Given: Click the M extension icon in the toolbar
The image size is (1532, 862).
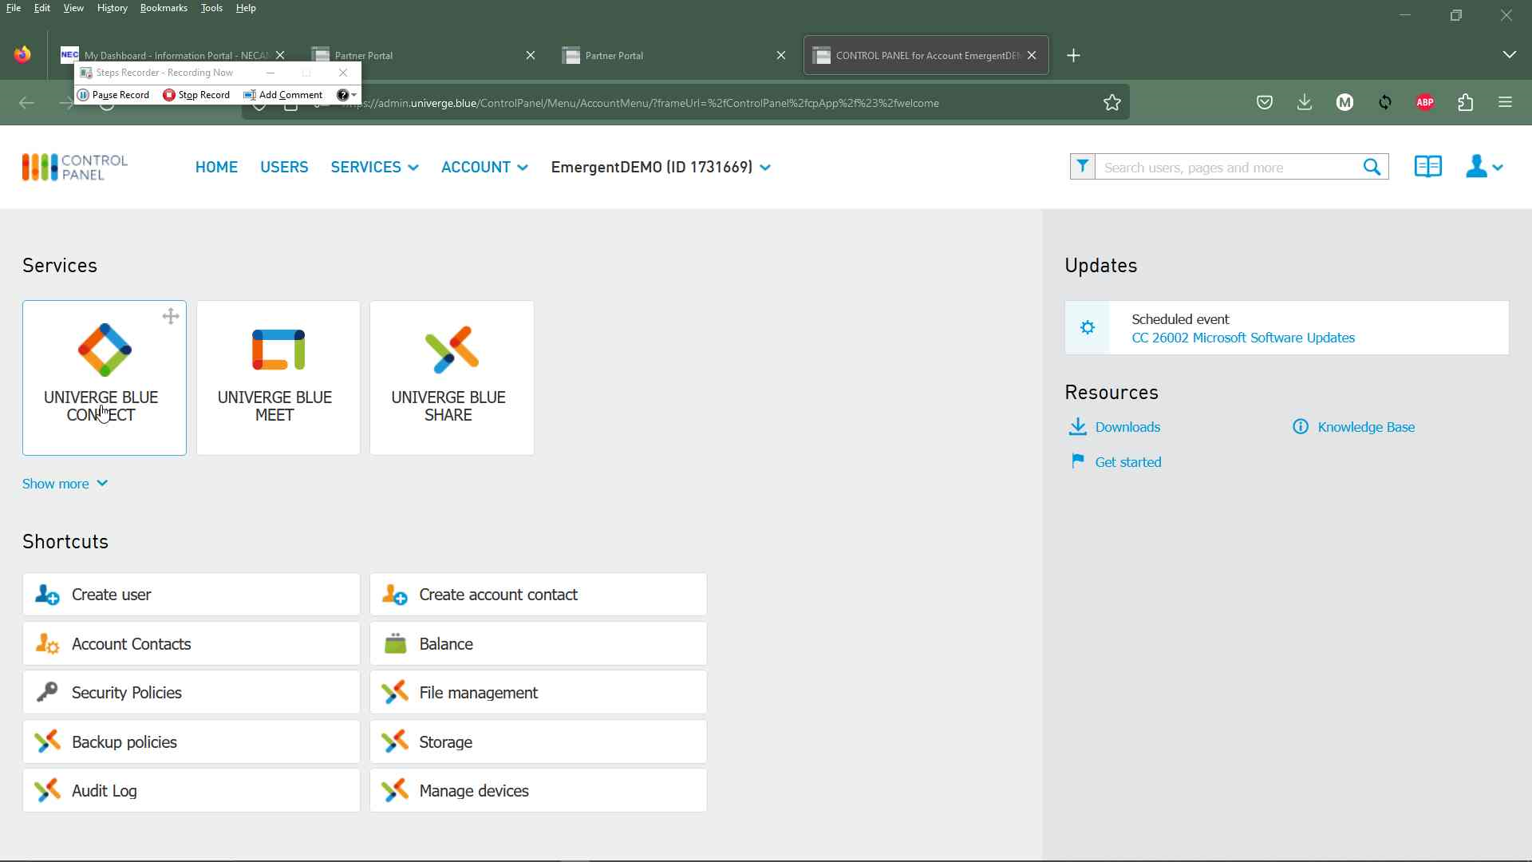Looking at the screenshot, I should (1345, 102).
